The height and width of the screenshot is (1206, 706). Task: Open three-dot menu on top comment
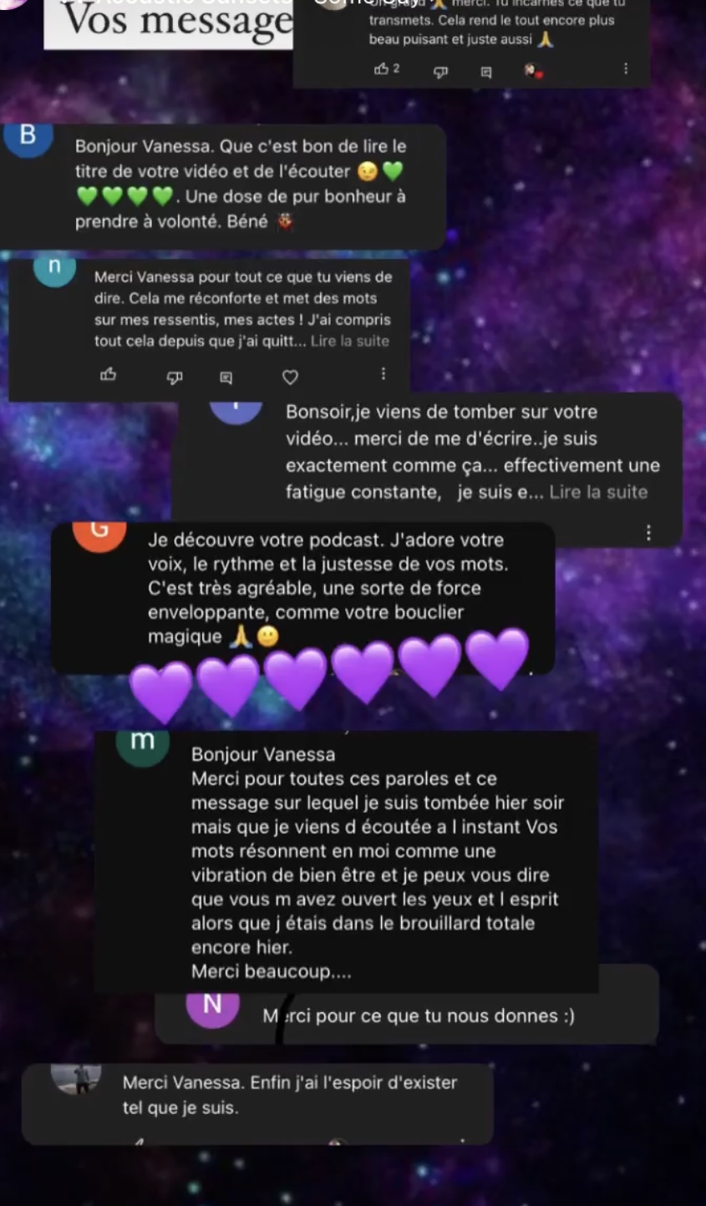click(x=626, y=68)
